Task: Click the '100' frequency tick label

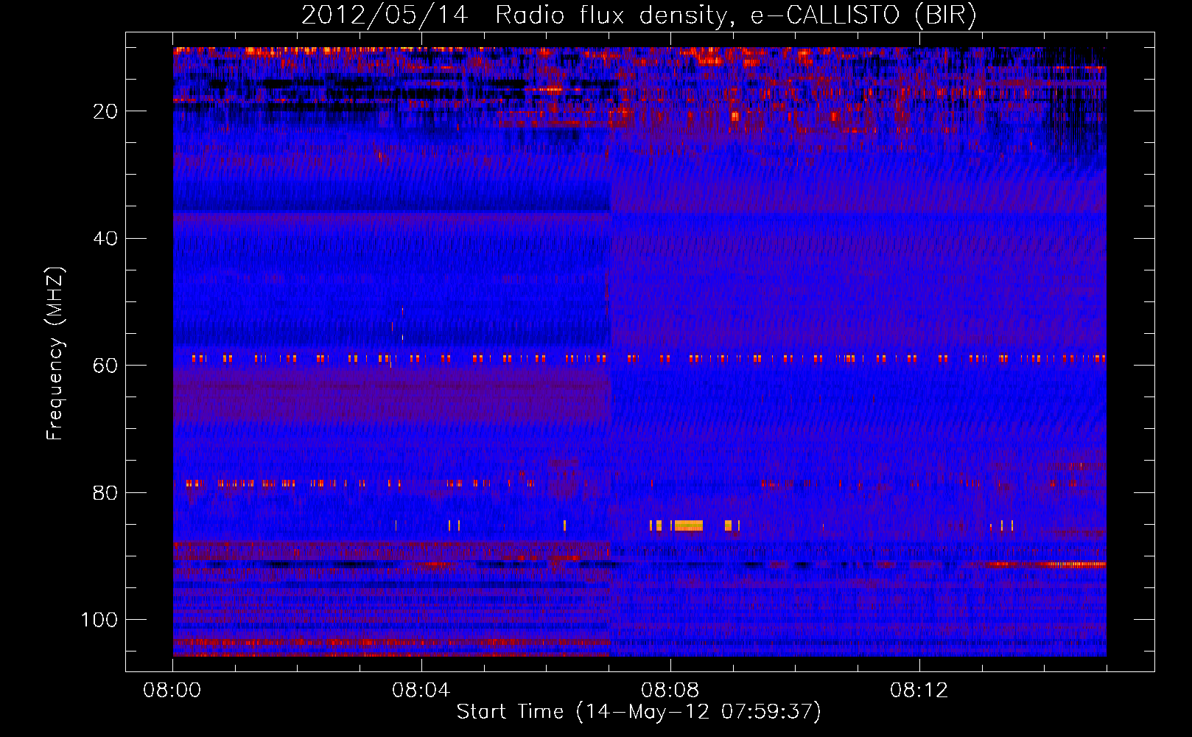Action: (x=99, y=620)
